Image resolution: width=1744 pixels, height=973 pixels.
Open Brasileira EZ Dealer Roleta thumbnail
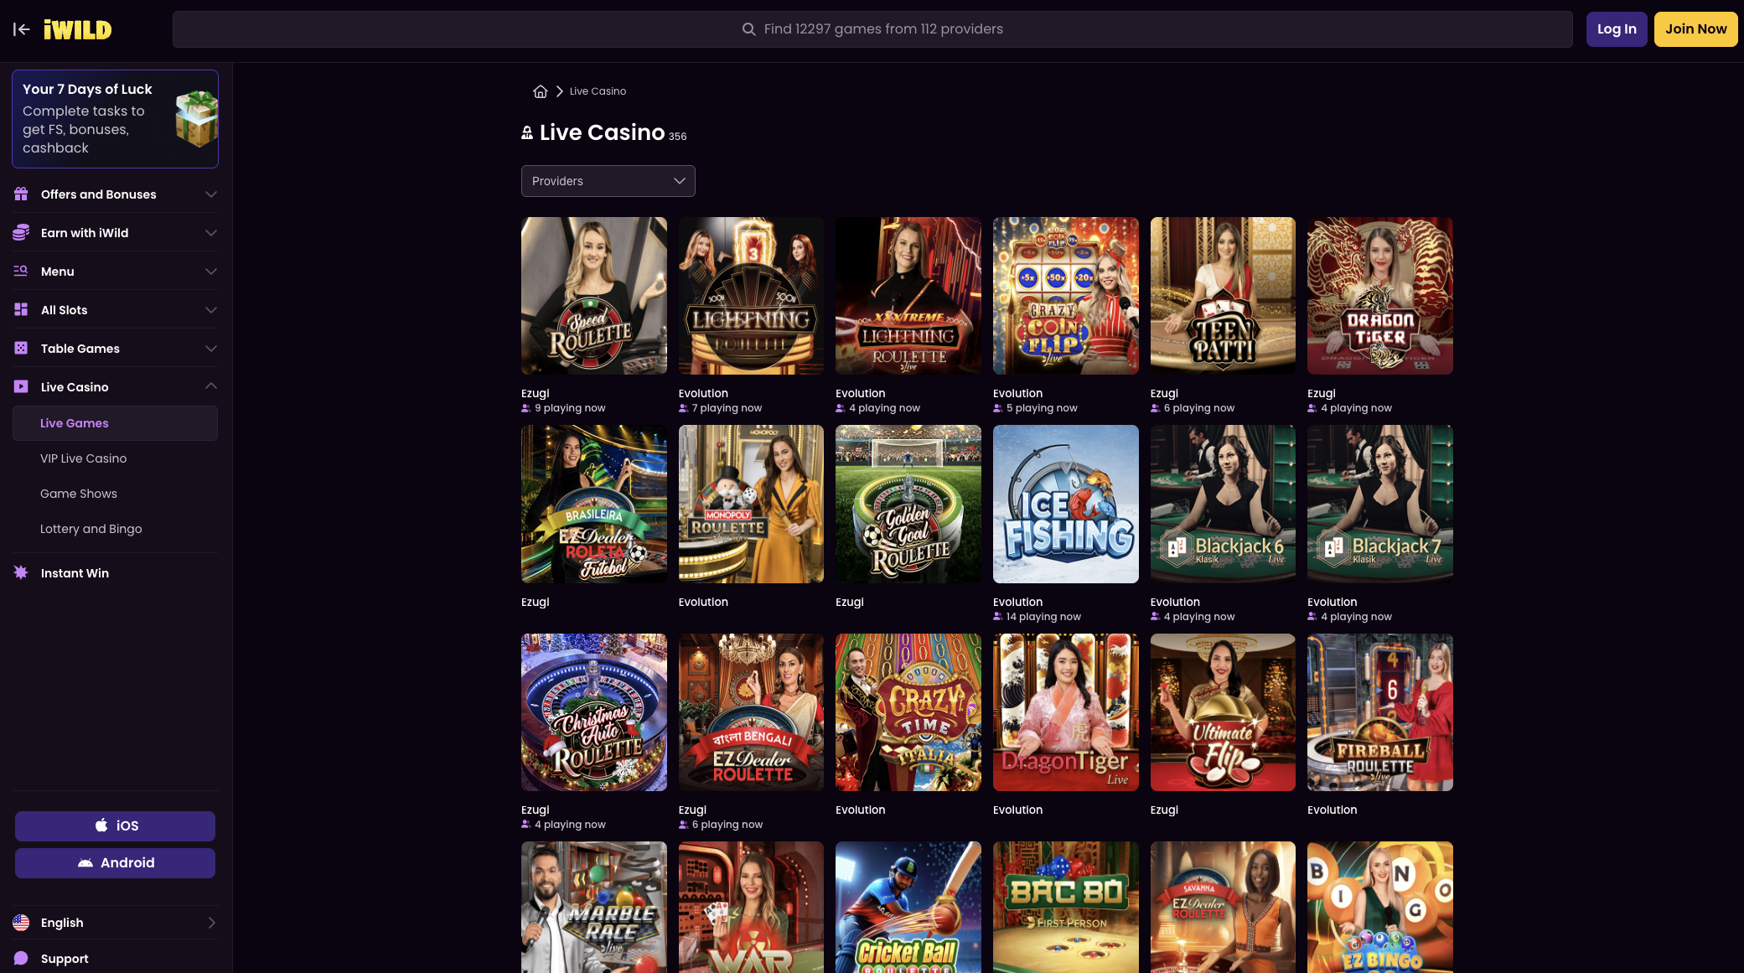594,504
